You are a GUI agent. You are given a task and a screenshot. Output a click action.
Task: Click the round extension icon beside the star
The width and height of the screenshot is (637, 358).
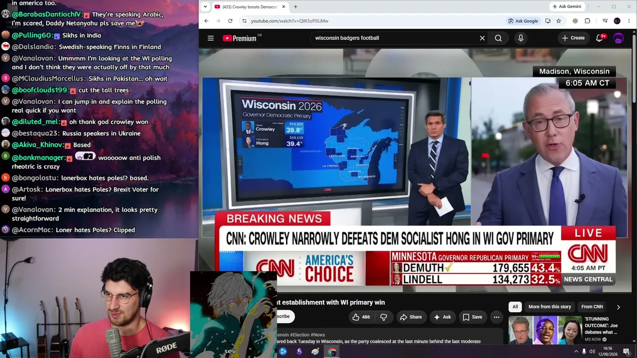click(x=575, y=21)
